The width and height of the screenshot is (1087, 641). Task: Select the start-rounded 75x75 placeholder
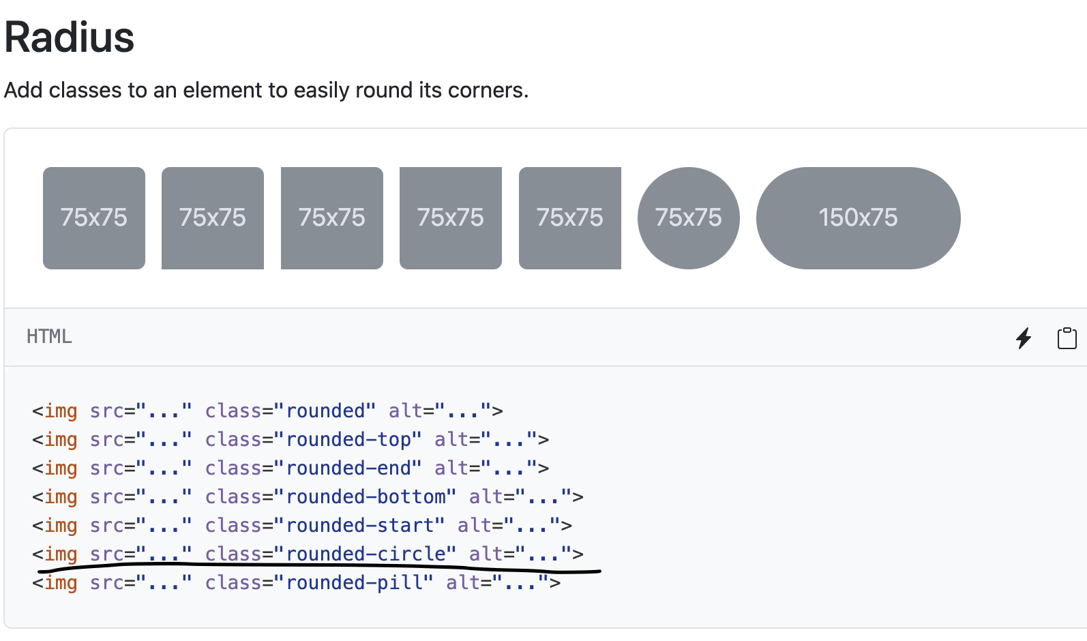[x=570, y=218]
